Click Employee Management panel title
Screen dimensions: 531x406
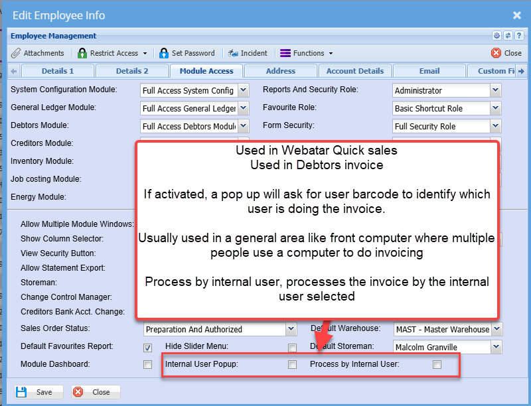click(54, 36)
